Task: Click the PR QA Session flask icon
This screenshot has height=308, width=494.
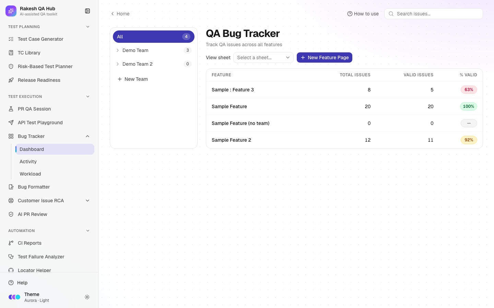Action: (x=11, y=109)
